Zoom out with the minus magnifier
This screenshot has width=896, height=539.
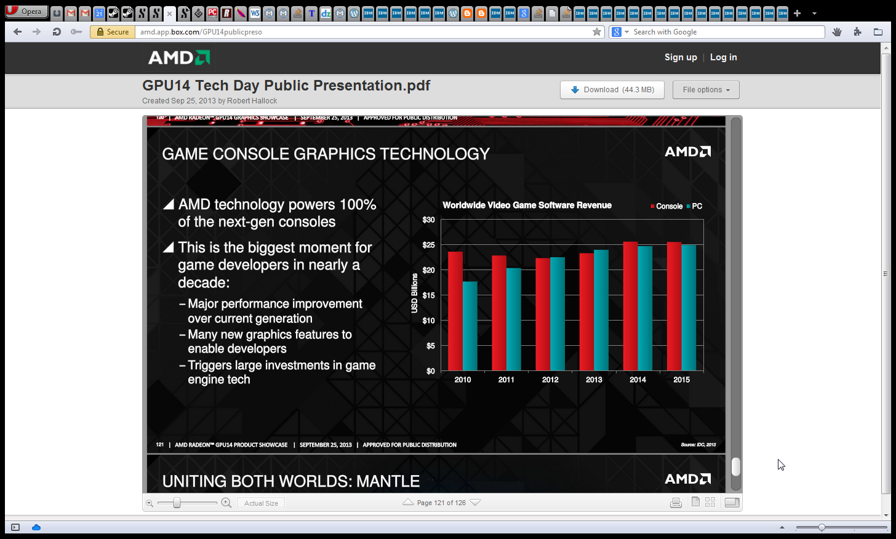click(x=150, y=503)
